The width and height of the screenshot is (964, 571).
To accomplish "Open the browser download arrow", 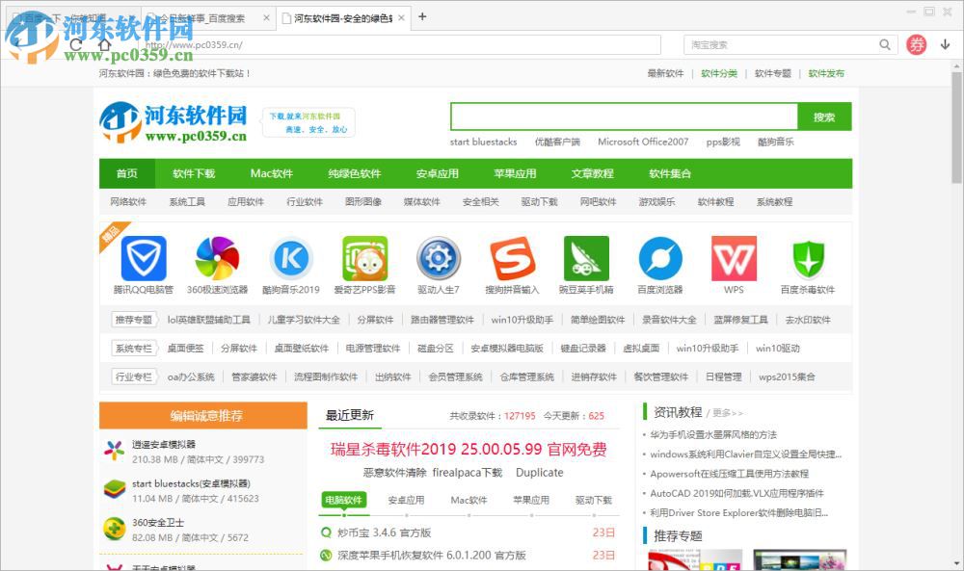I will pyautogui.click(x=943, y=44).
